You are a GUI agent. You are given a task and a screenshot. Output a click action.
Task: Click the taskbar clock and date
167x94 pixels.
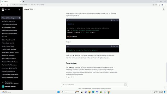[x=161, y=92]
